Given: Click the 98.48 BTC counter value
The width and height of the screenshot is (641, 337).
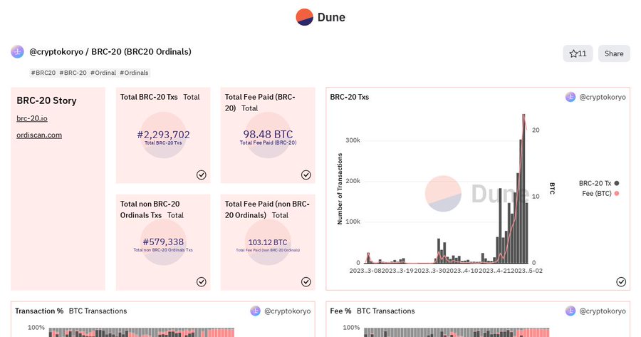Looking at the screenshot, I should coord(268,135).
